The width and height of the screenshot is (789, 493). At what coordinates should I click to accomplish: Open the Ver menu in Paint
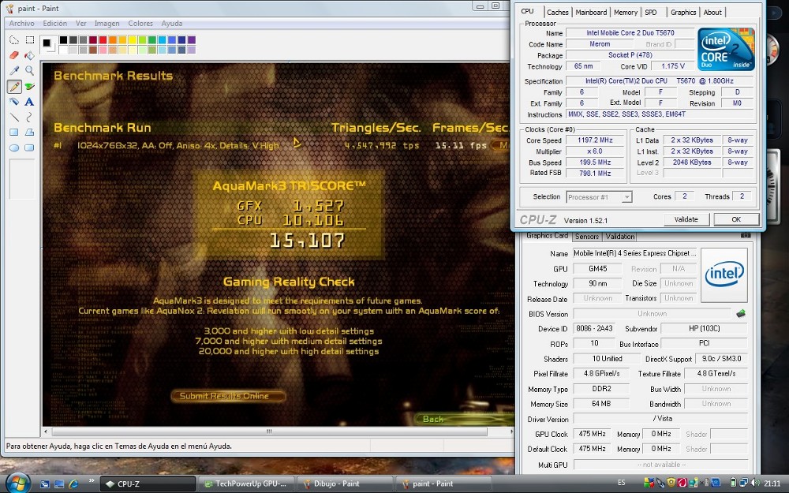(81, 23)
